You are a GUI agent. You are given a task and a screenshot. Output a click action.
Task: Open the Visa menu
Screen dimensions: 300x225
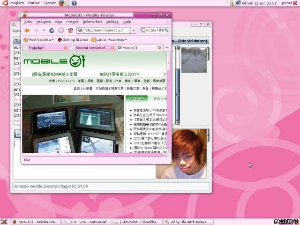point(58,22)
